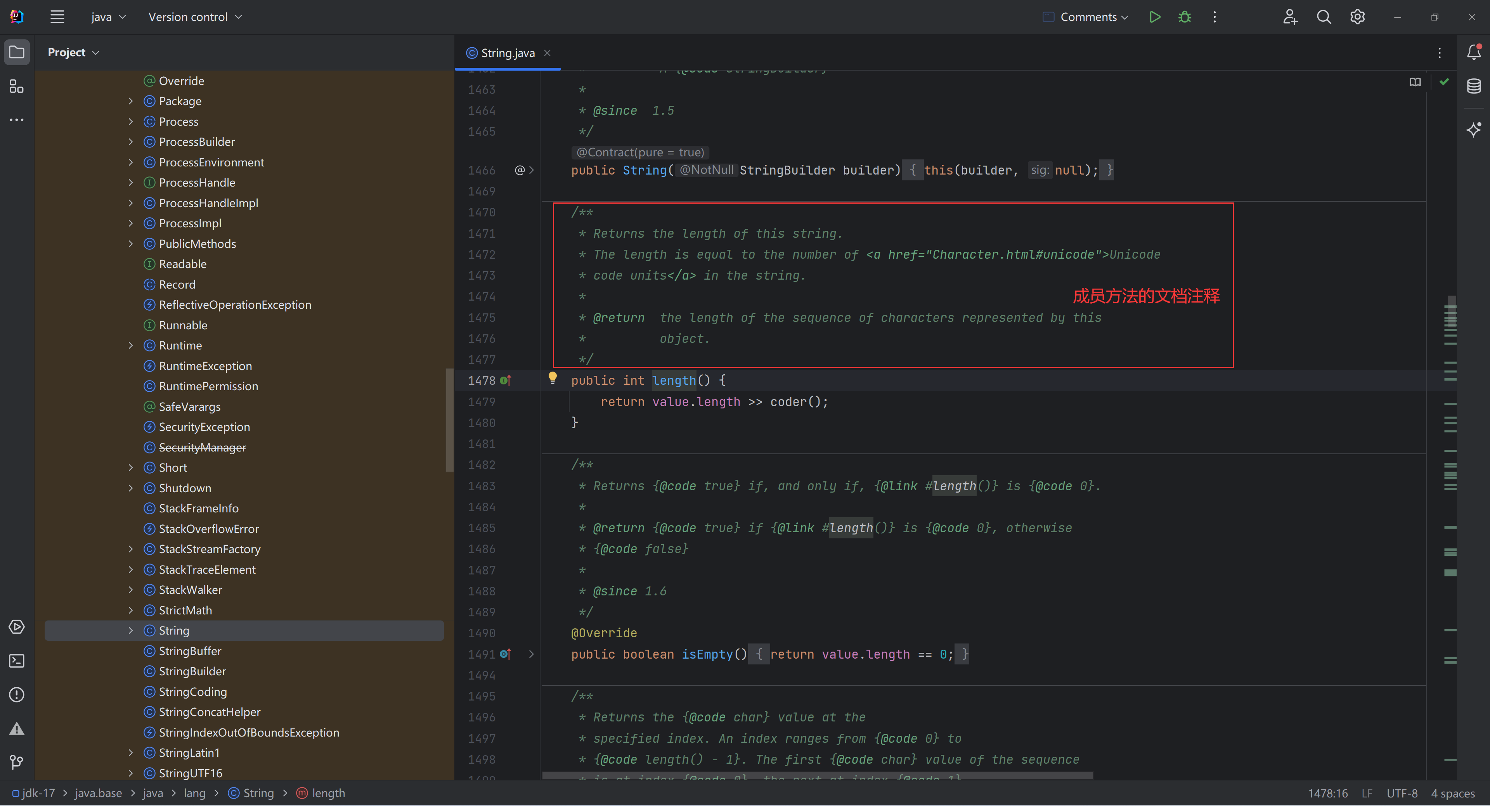Show more tool windows ellipsis

17,120
